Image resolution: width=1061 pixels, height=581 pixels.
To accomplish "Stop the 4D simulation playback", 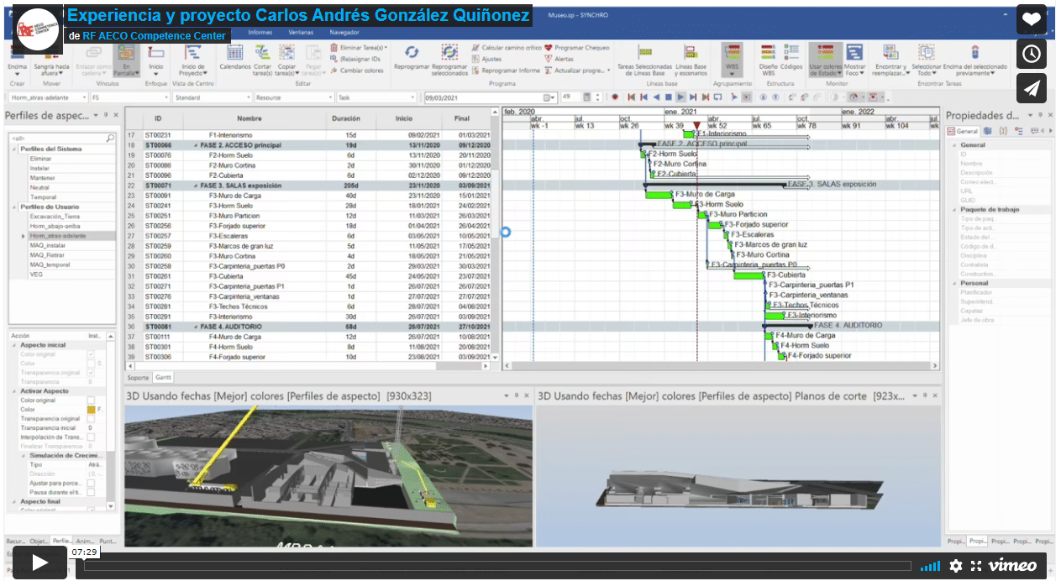I will tap(669, 97).
